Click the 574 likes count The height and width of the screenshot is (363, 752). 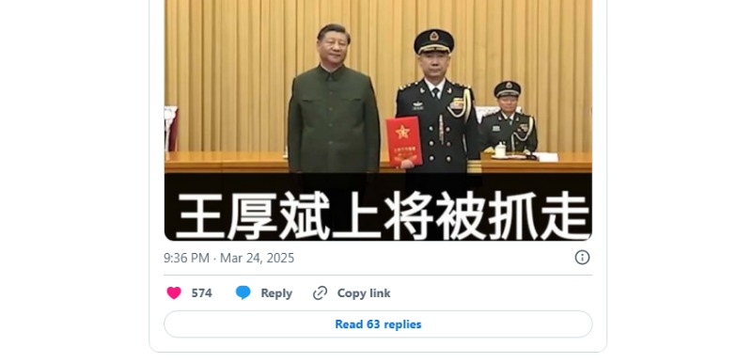click(201, 293)
